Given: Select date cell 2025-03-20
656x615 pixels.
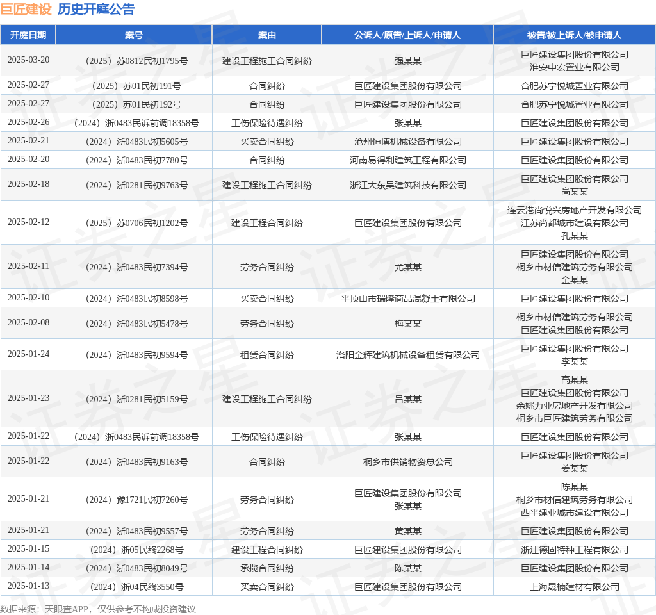Looking at the screenshot, I should [x=28, y=60].
